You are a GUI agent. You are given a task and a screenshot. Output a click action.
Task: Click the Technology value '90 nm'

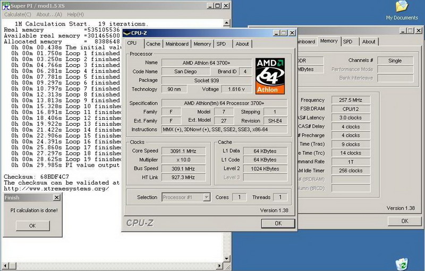(x=174, y=89)
